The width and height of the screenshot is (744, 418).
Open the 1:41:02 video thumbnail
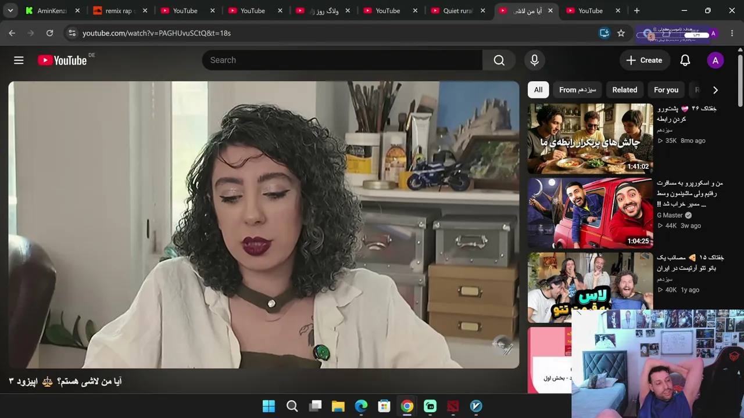coord(591,139)
